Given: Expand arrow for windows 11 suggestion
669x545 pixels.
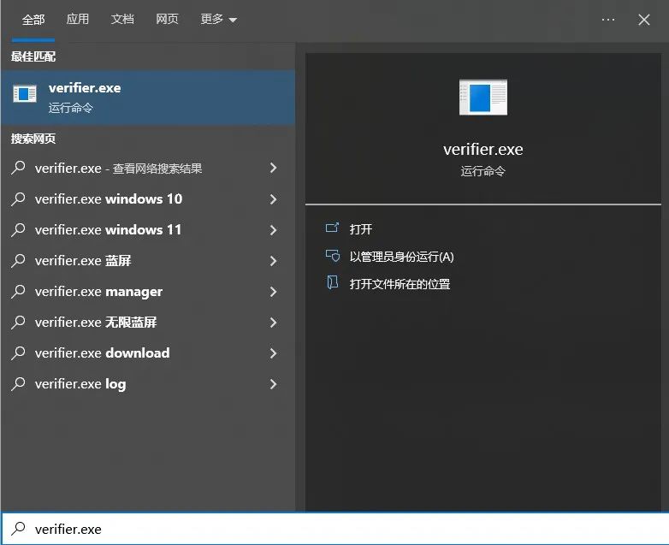Looking at the screenshot, I should tap(274, 229).
